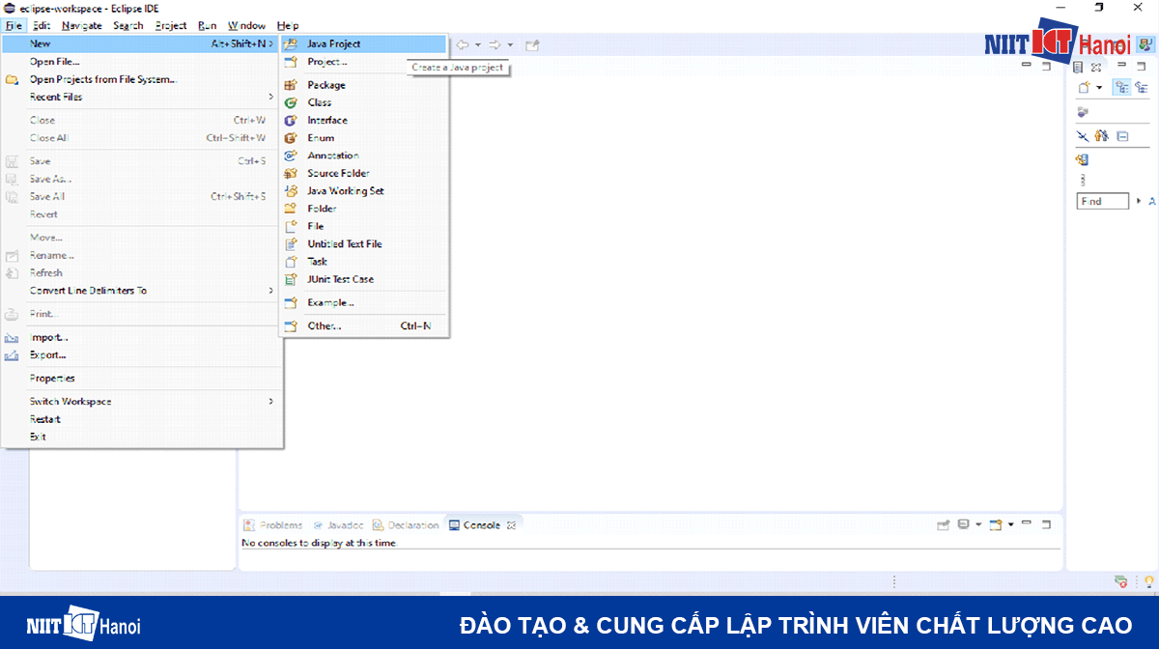Viewport: 1159px width, 649px height.
Task: Click the Back navigation arrow
Action: (463, 43)
